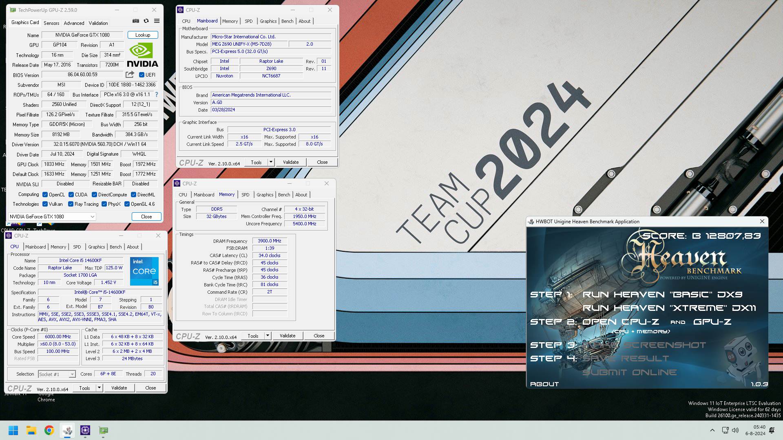Expand Tools arrow in the CPU-Z Mainboard window
Image resolution: width=783 pixels, height=440 pixels.
point(271,162)
